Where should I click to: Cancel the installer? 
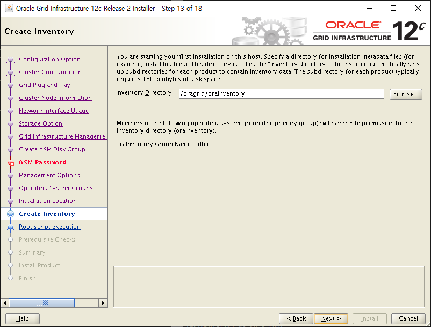tap(408, 318)
